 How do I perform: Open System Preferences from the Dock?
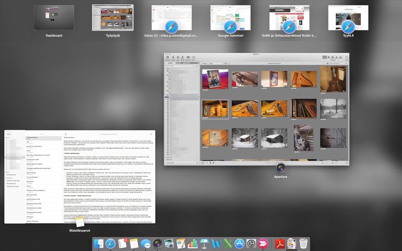251,243
